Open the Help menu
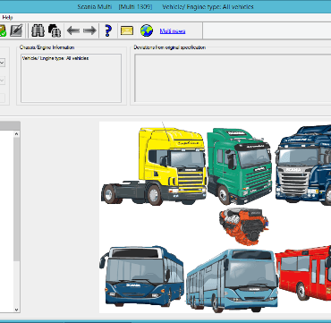This screenshot has width=331, height=323. pyautogui.click(x=7, y=17)
